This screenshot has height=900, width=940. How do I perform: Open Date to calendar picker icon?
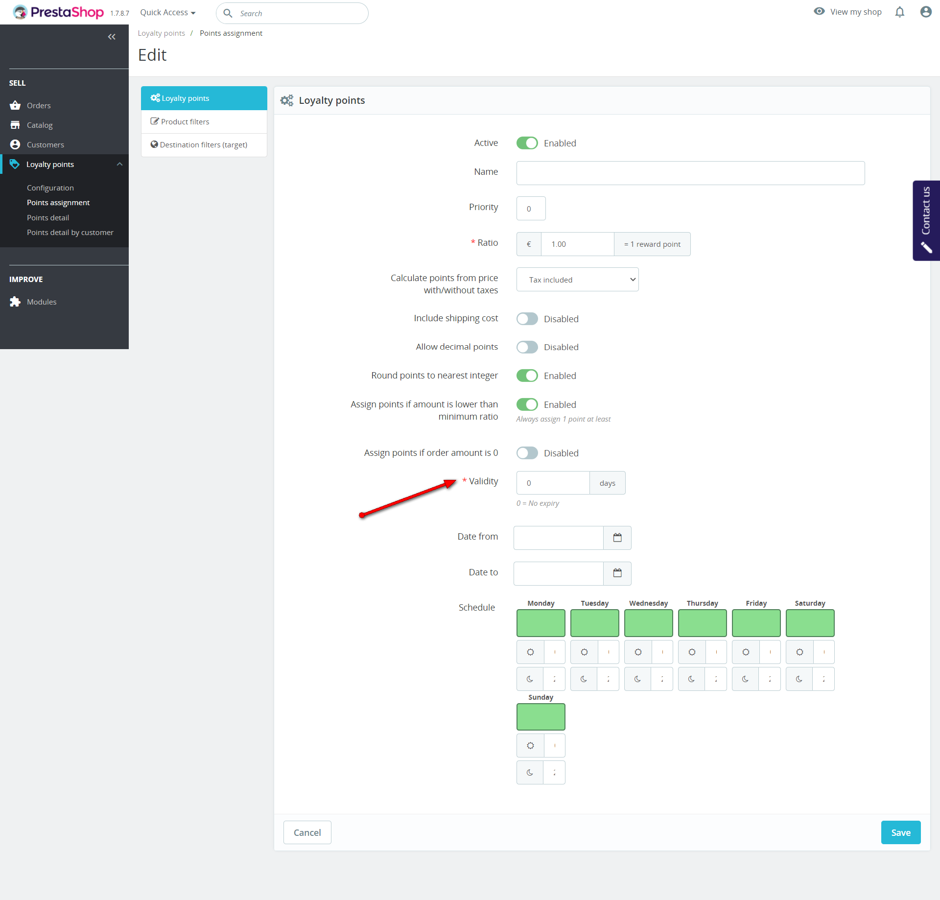point(617,573)
